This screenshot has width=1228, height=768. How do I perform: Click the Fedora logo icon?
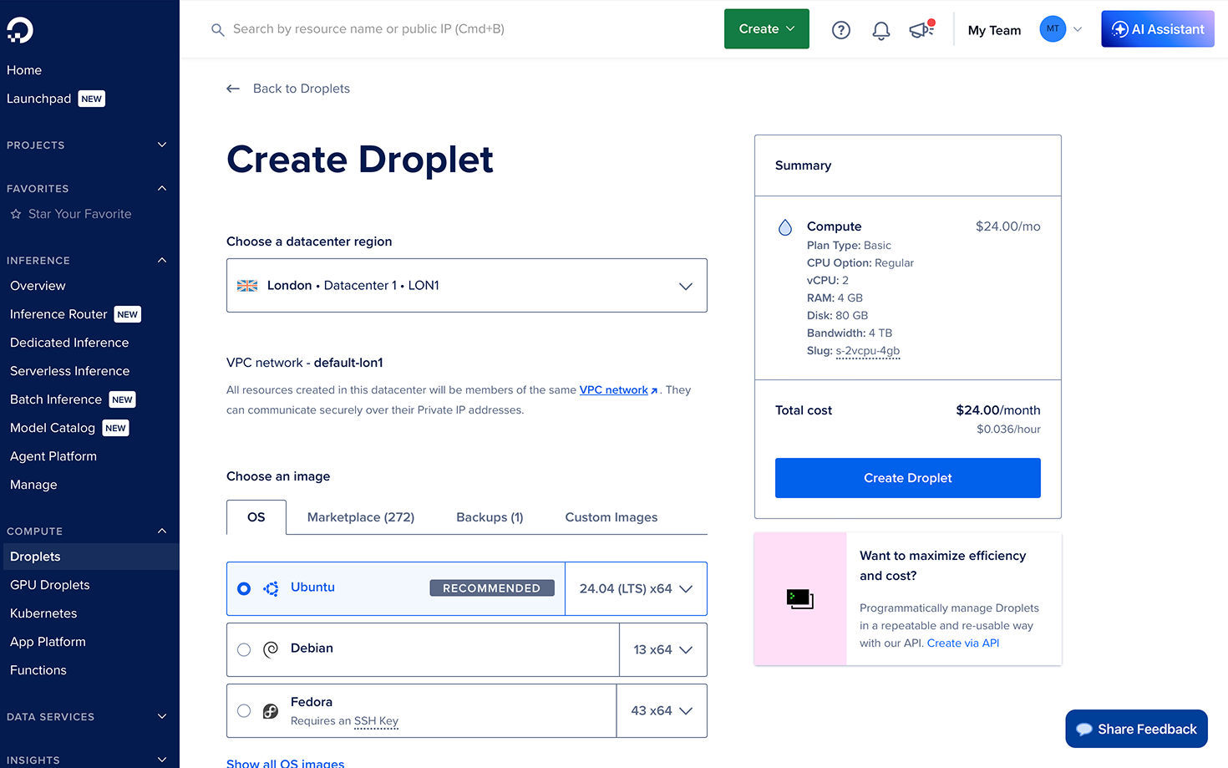click(x=271, y=711)
